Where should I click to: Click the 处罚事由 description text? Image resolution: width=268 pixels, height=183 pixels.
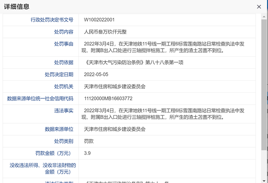(163, 47)
